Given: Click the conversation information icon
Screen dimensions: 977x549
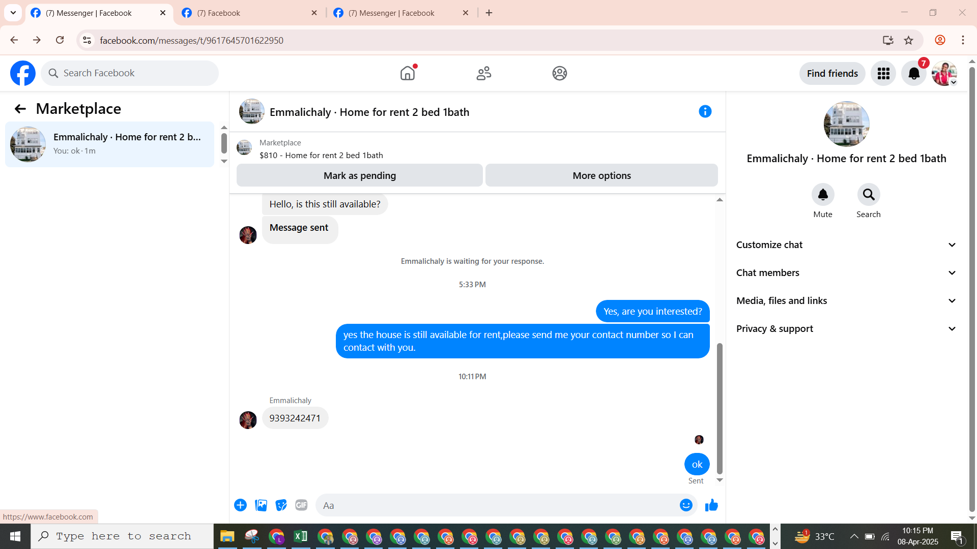Looking at the screenshot, I should coord(705,111).
